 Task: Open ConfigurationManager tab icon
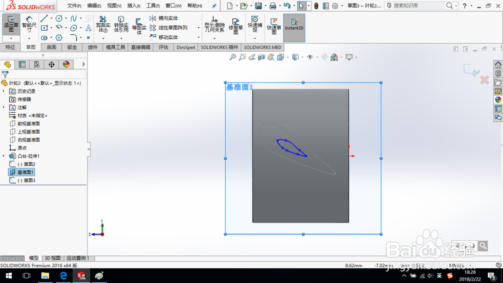click(37, 64)
